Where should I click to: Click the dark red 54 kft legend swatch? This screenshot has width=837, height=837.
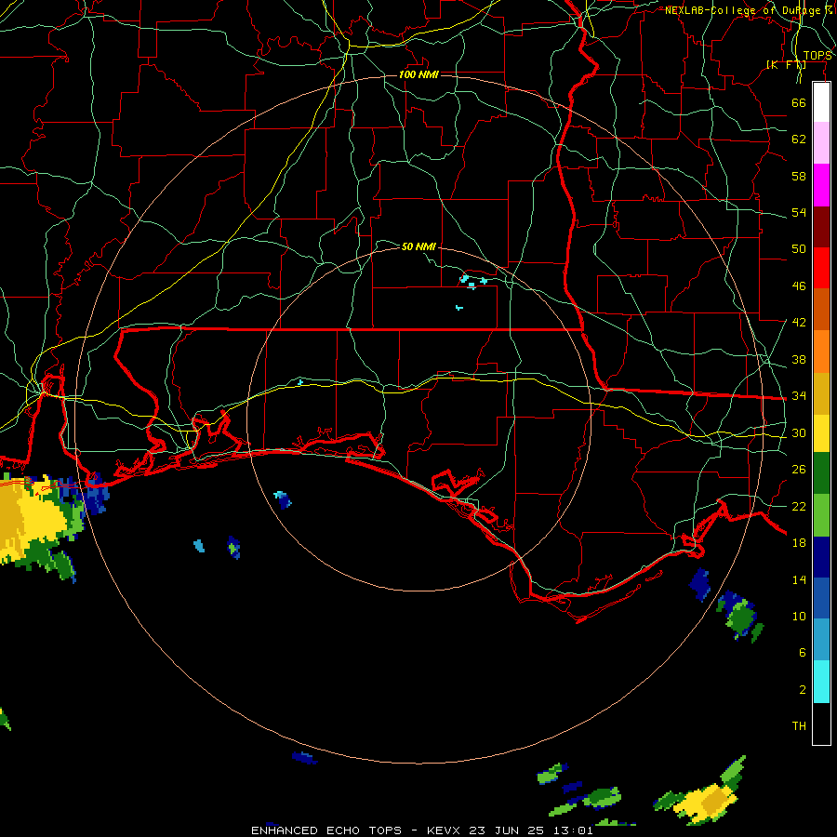pyautogui.click(x=821, y=227)
